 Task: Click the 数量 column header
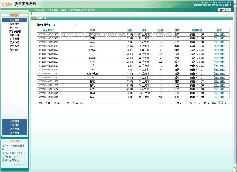coord(161,30)
